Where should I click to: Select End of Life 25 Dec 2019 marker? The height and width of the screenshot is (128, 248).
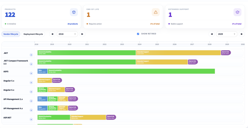point(73,108)
